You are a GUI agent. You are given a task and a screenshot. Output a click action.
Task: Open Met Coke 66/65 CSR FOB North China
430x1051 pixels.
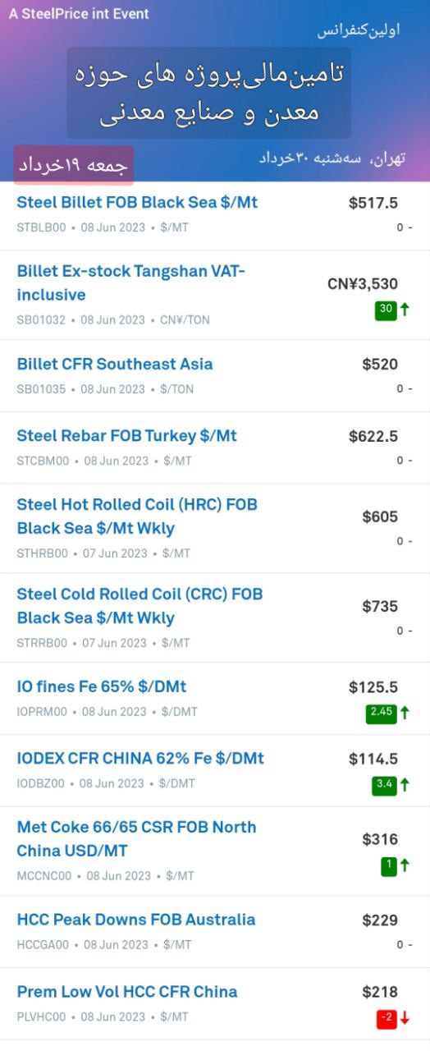click(215, 851)
